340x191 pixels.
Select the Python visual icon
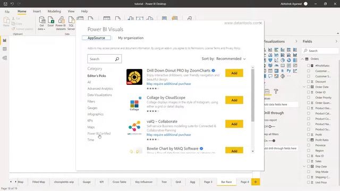[x=289, y=71]
